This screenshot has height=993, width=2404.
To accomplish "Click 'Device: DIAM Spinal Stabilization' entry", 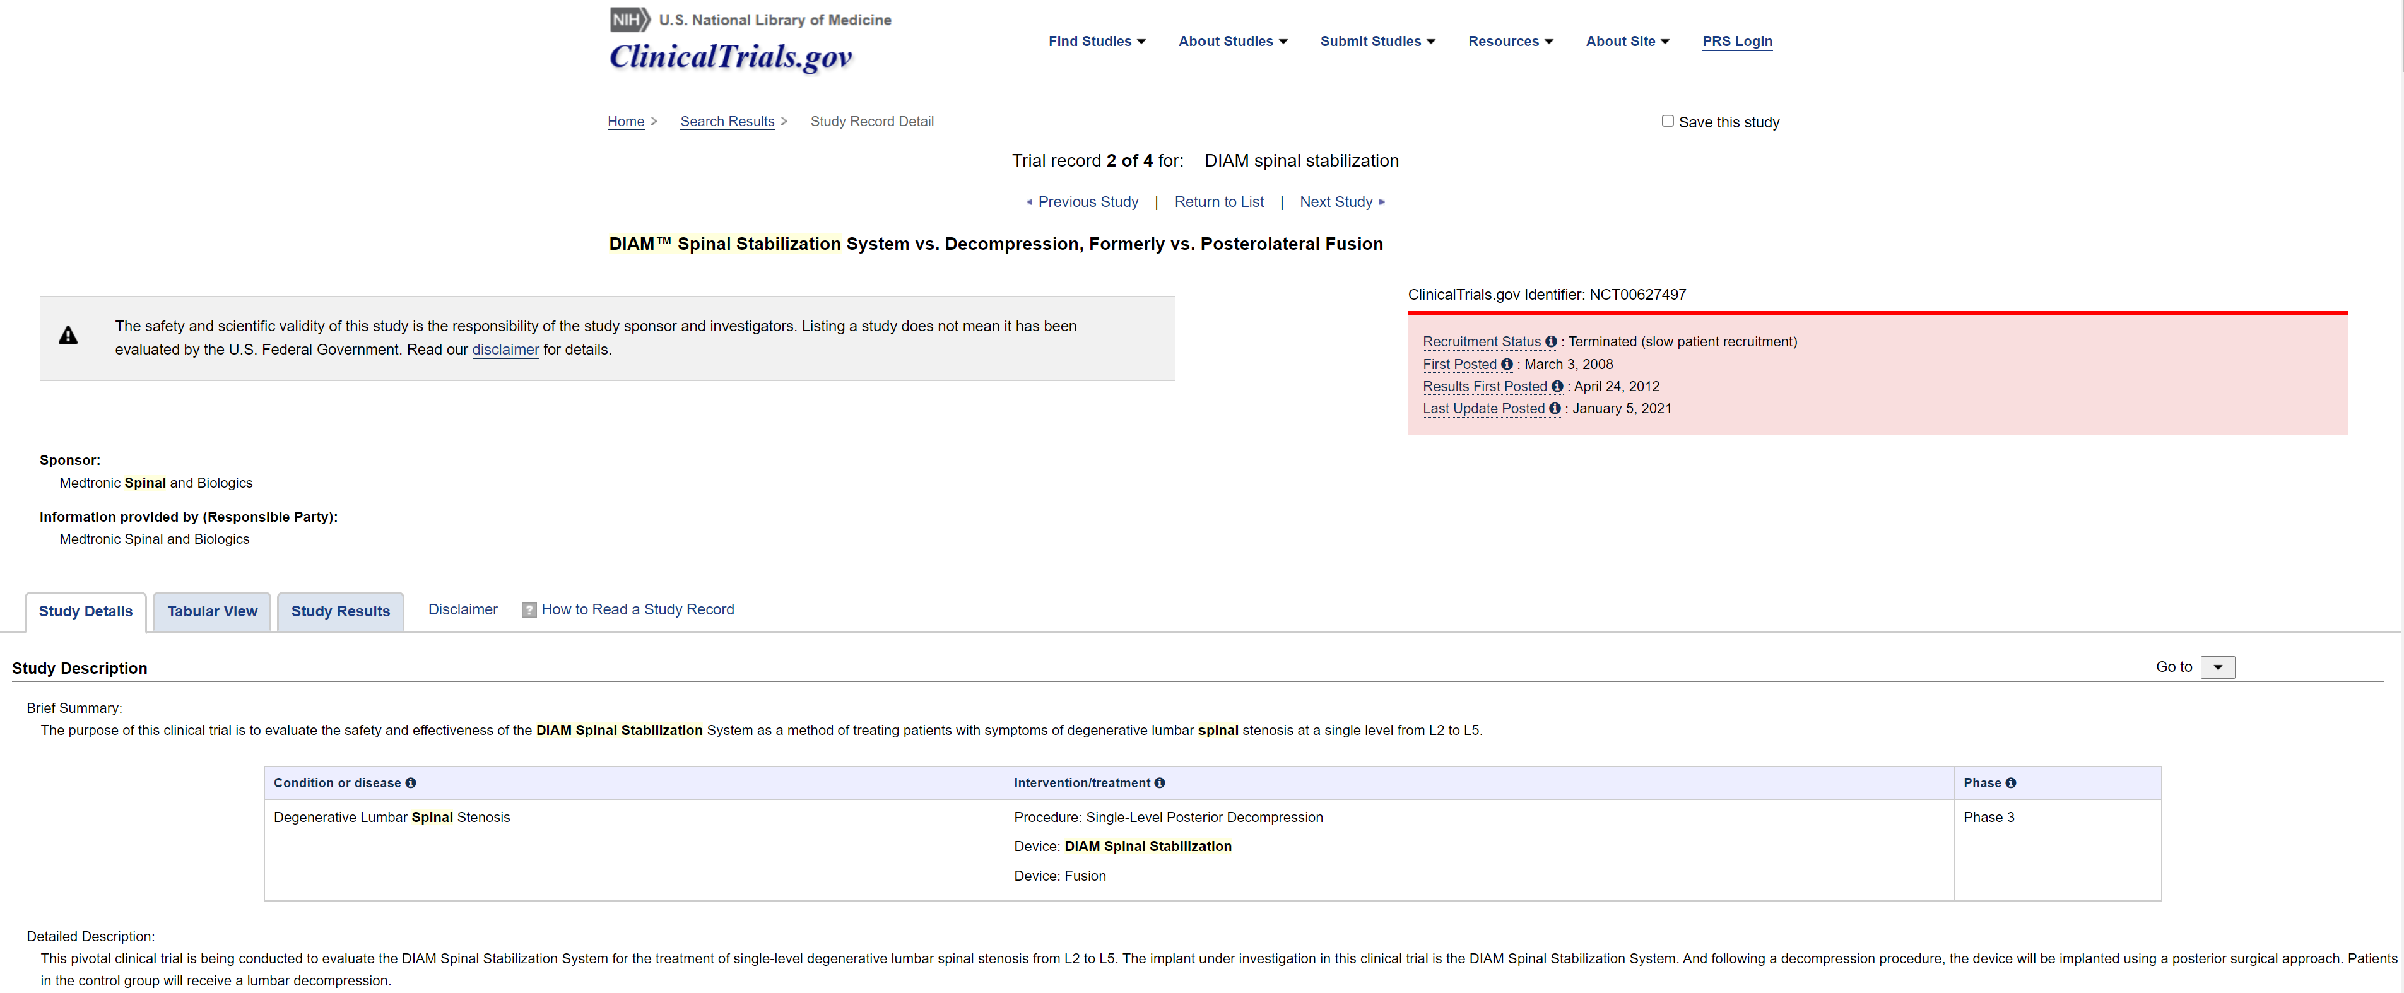I will (x=1122, y=847).
